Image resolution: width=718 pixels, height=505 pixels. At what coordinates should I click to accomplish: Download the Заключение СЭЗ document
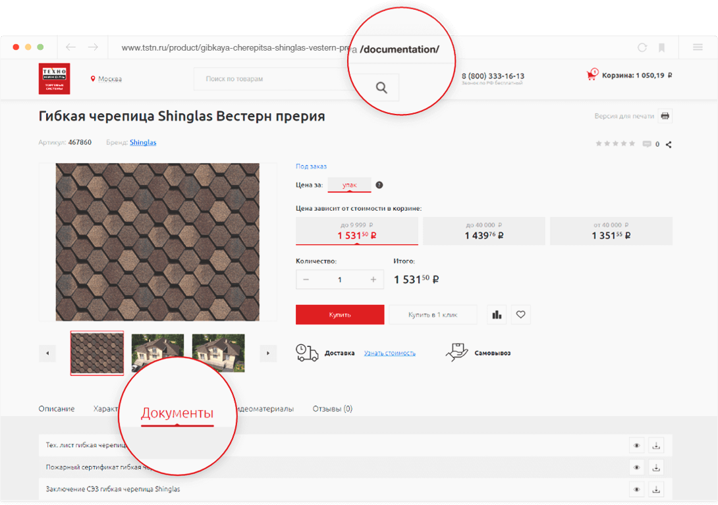(x=656, y=489)
